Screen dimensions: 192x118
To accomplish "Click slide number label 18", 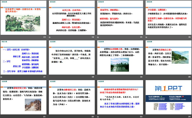I will coord(93,77).
